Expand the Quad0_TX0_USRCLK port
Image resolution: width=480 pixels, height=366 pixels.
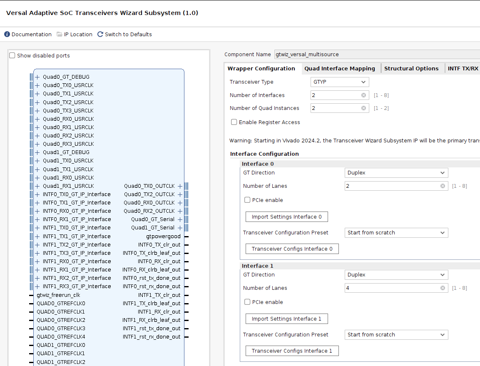[37, 85]
